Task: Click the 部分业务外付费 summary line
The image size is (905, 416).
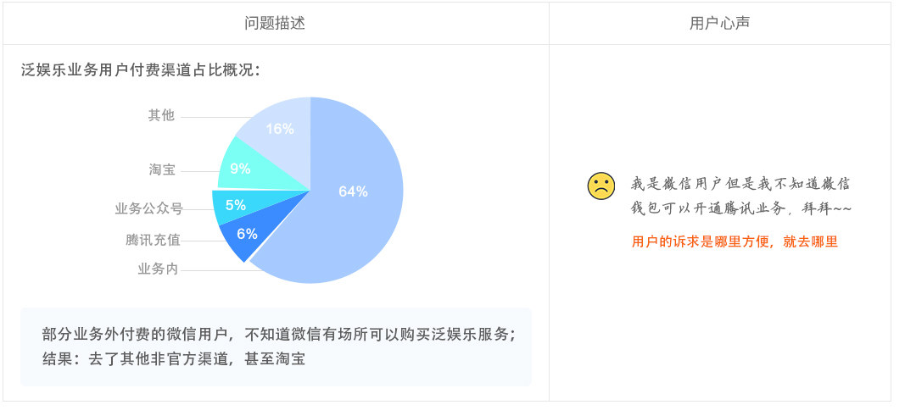Action: 279,334
